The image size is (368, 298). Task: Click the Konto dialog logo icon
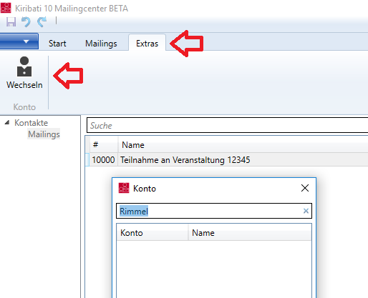pos(124,188)
